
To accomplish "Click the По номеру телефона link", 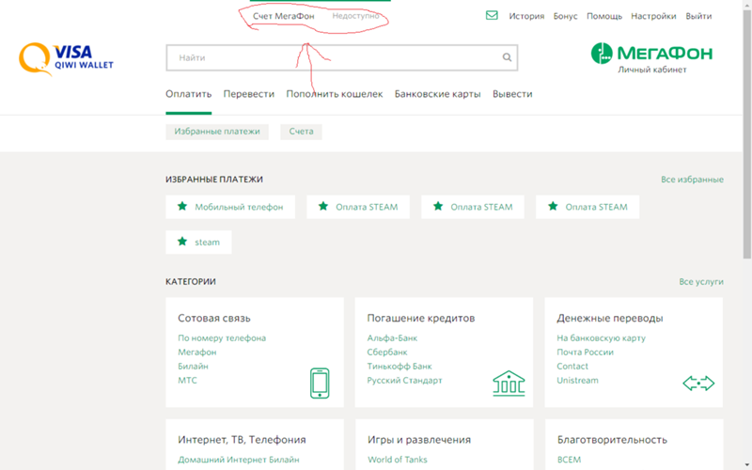I will pos(222,338).
